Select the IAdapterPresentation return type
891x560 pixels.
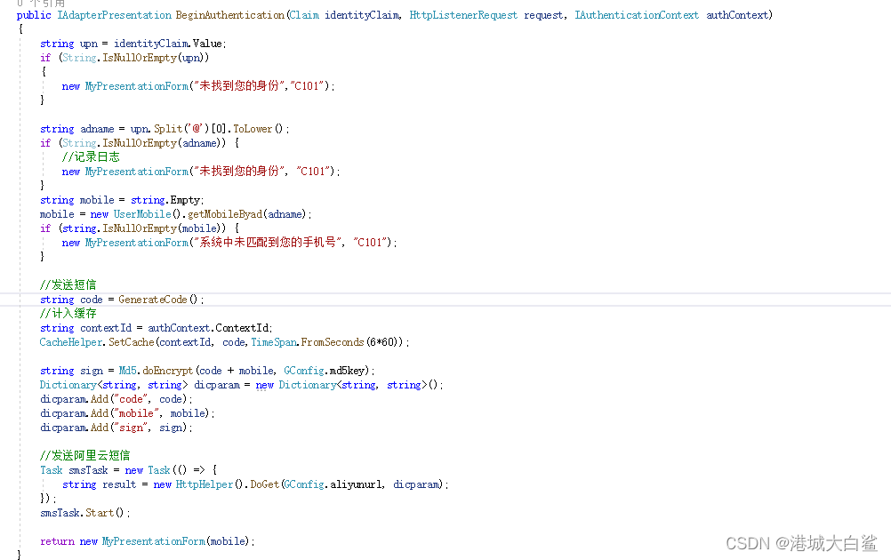tap(113, 15)
